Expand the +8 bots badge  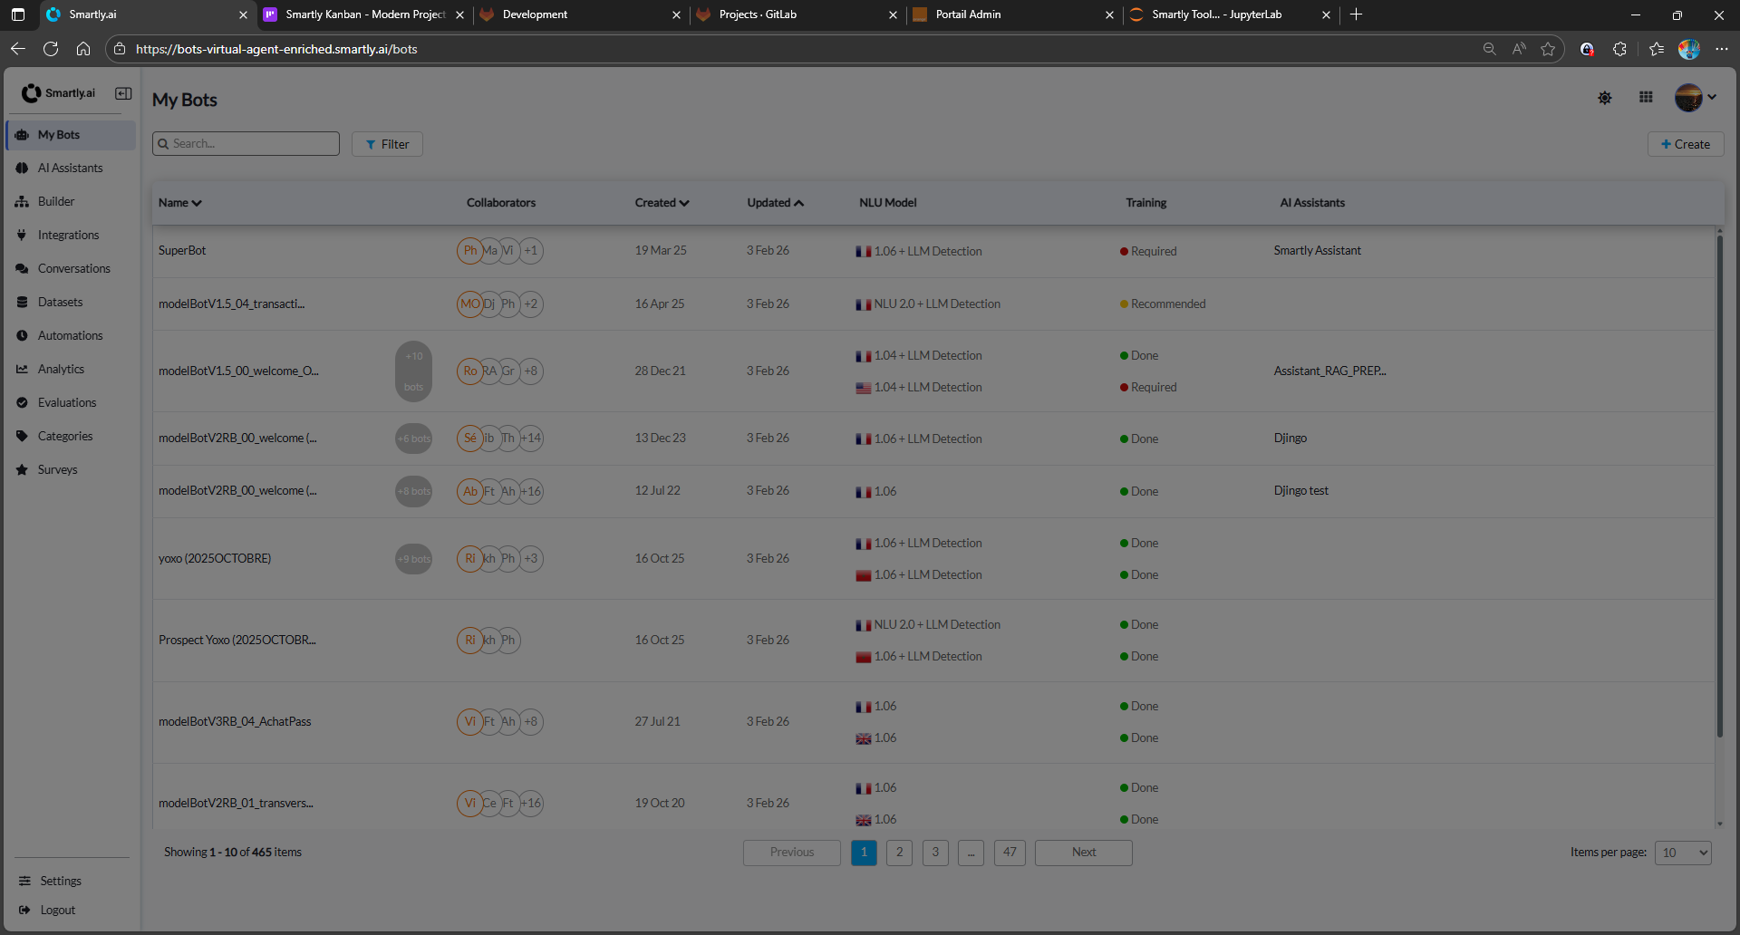[413, 491]
